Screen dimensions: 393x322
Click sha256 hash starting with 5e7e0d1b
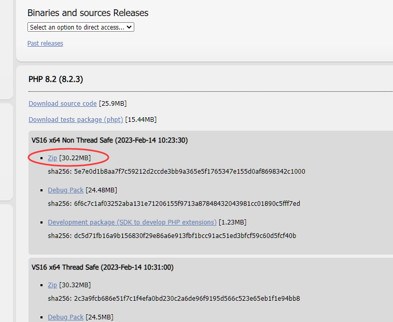pos(190,172)
